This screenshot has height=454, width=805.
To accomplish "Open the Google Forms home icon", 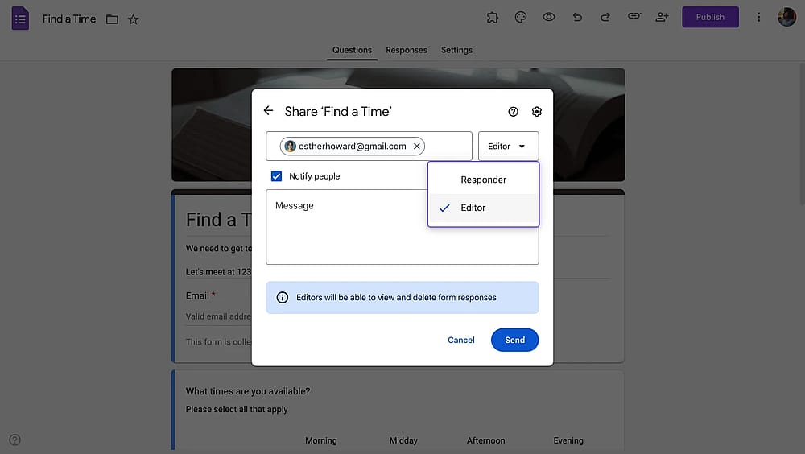I will [20, 19].
